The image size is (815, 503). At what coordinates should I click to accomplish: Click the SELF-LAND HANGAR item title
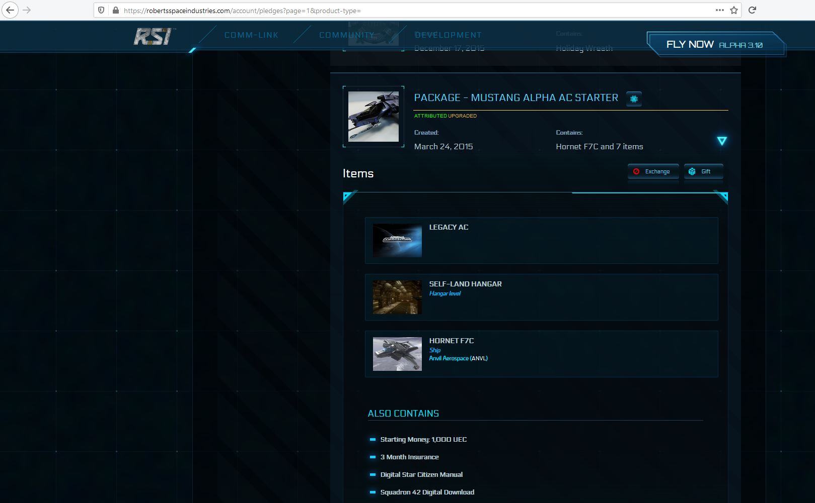(x=465, y=284)
